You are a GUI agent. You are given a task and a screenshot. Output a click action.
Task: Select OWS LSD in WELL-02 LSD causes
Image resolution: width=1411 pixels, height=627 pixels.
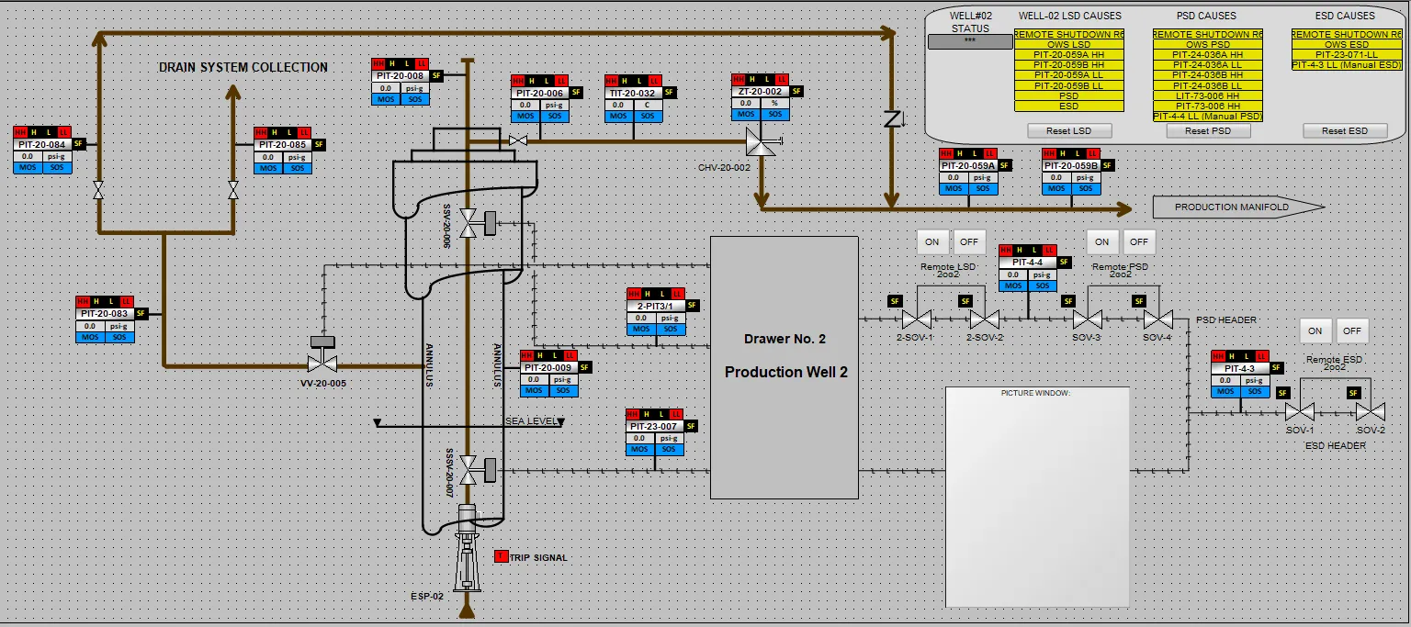coord(1068,45)
